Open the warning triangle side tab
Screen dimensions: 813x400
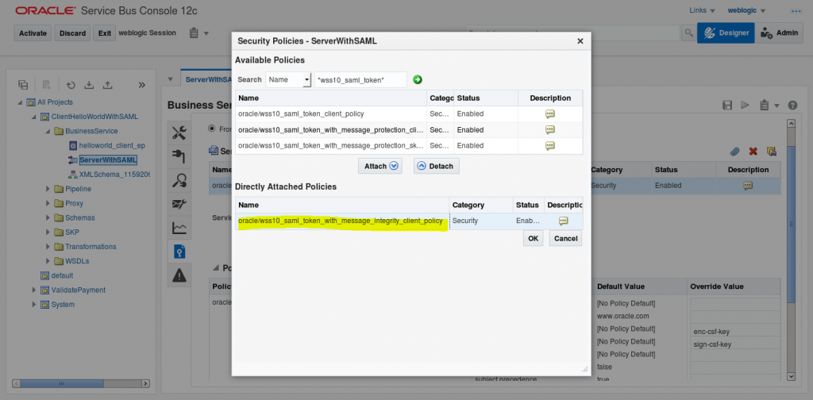tap(179, 275)
